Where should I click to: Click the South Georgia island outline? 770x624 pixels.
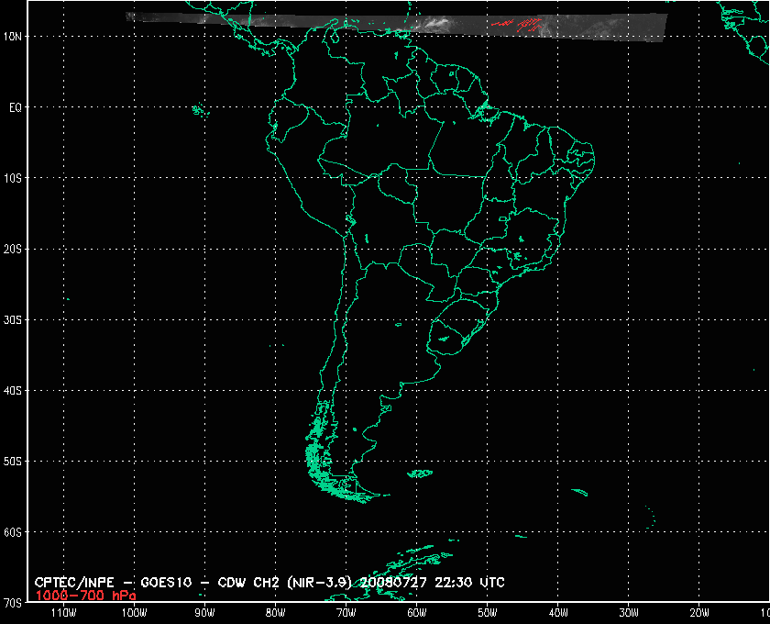point(578,493)
